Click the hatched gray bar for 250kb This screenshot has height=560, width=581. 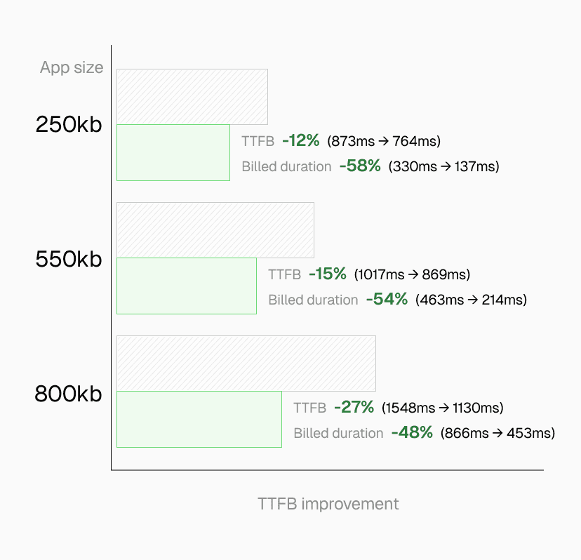coord(192,97)
